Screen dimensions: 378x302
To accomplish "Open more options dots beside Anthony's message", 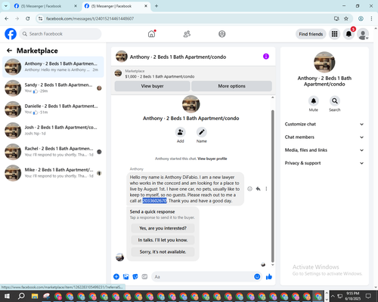I will pos(266,189).
